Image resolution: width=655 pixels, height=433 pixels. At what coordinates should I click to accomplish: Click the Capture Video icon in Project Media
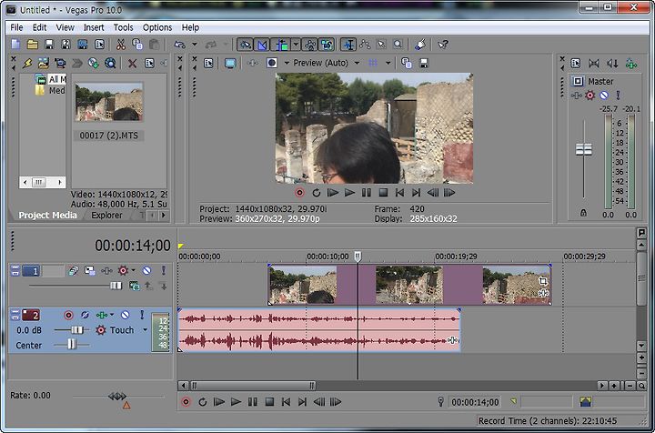point(60,63)
